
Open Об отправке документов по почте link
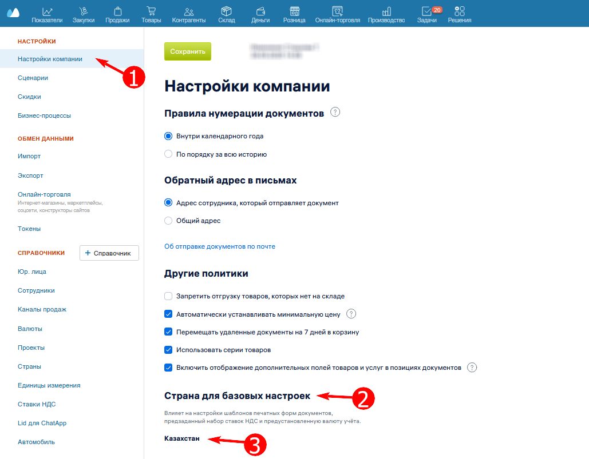[x=220, y=246]
